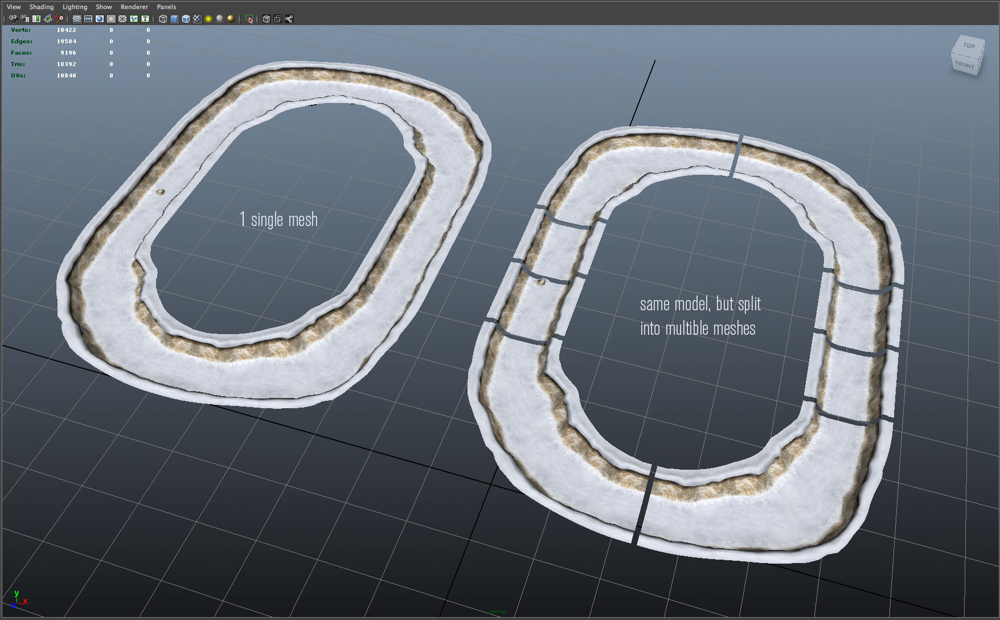Toggle safe title display
This screenshot has height=620, width=1000.
coord(145,18)
